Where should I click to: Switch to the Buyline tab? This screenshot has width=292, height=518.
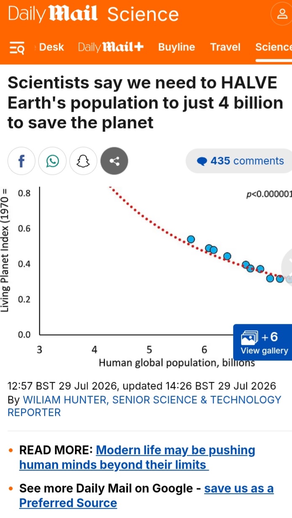[177, 47]
